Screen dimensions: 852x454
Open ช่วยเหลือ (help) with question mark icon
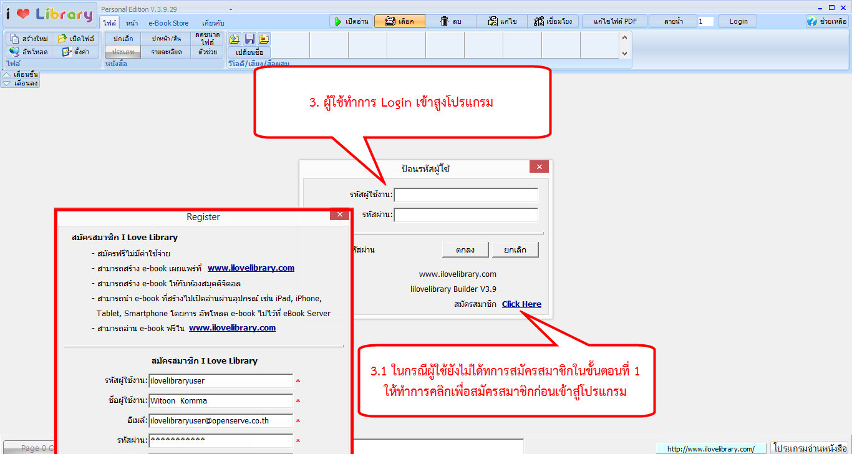(x=827, y=21)
